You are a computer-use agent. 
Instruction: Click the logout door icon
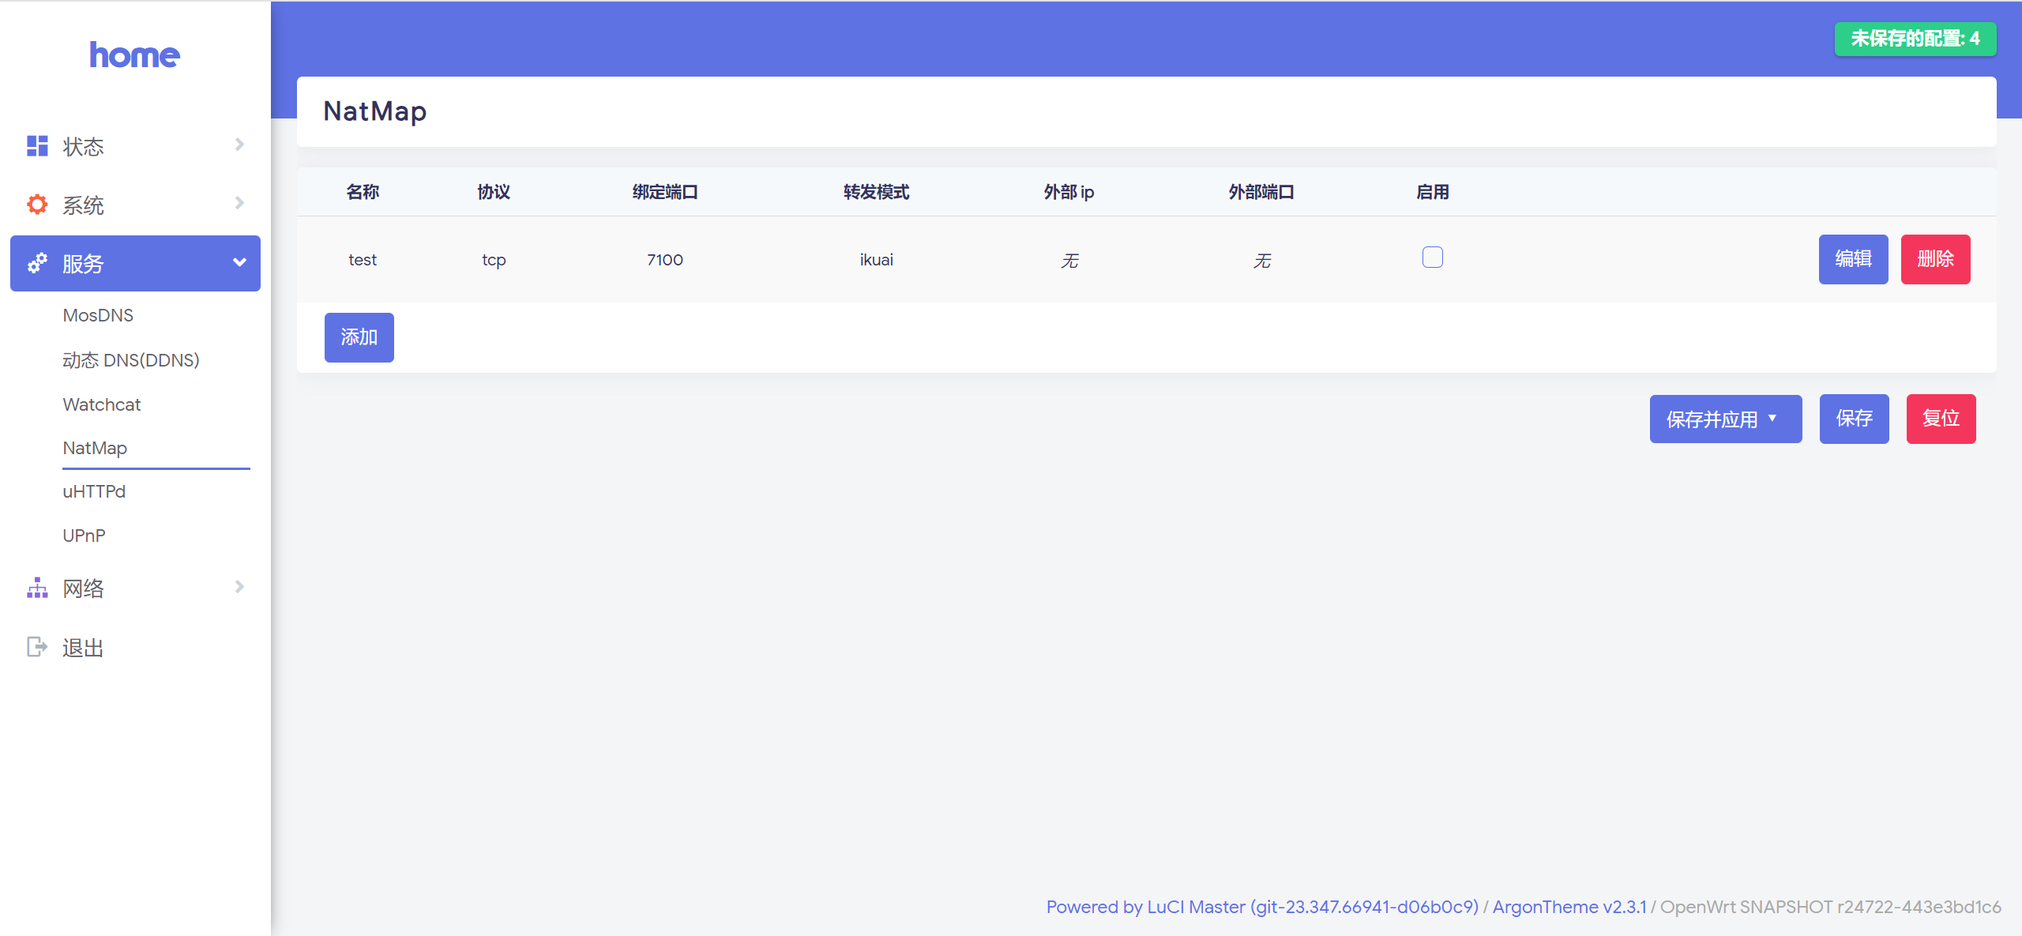(37, 647)
